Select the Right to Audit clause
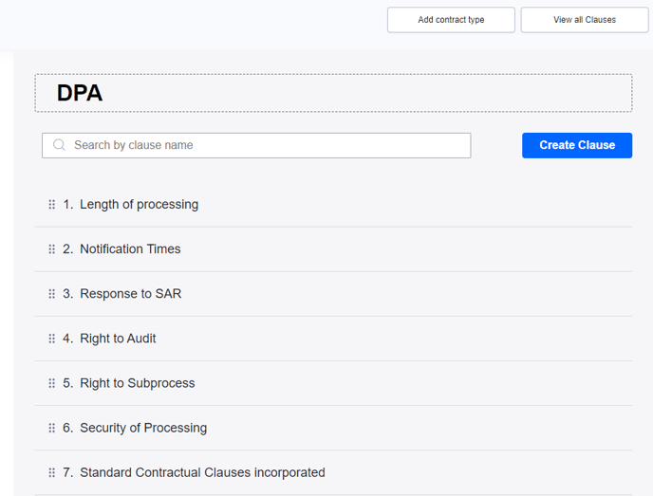 (x=118, y=339)
